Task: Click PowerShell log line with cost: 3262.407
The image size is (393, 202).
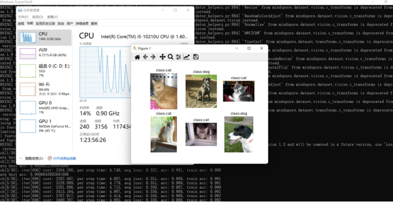Action: (110, 178)
